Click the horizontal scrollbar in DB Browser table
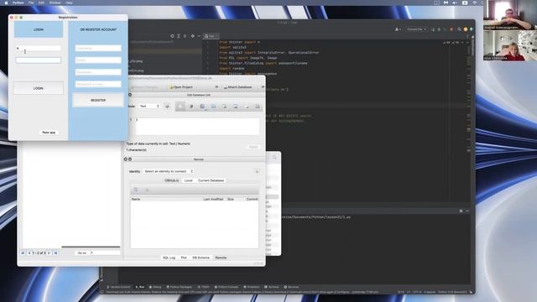 [91, 247]
